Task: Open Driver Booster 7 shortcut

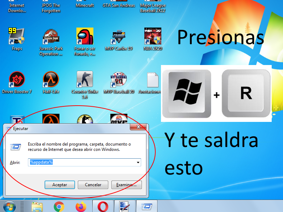Action: click(16, 80)
